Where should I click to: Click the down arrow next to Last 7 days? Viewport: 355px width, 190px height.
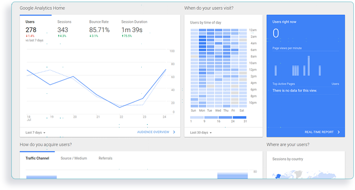pos(45,133)
